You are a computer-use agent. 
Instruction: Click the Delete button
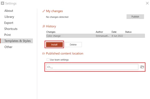tap(73, 44)
